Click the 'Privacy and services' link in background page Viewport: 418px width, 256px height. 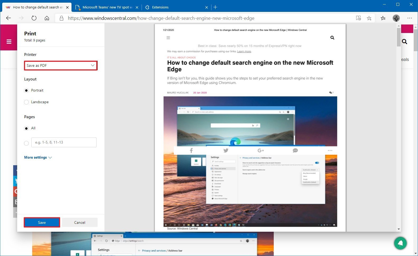point(154,251)
